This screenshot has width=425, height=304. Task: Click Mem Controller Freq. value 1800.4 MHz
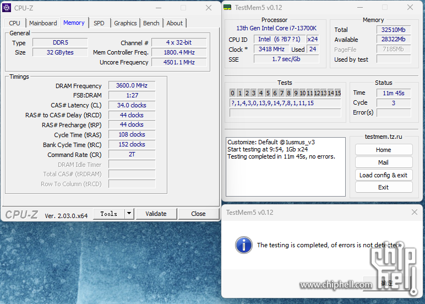tap(179, 52)
